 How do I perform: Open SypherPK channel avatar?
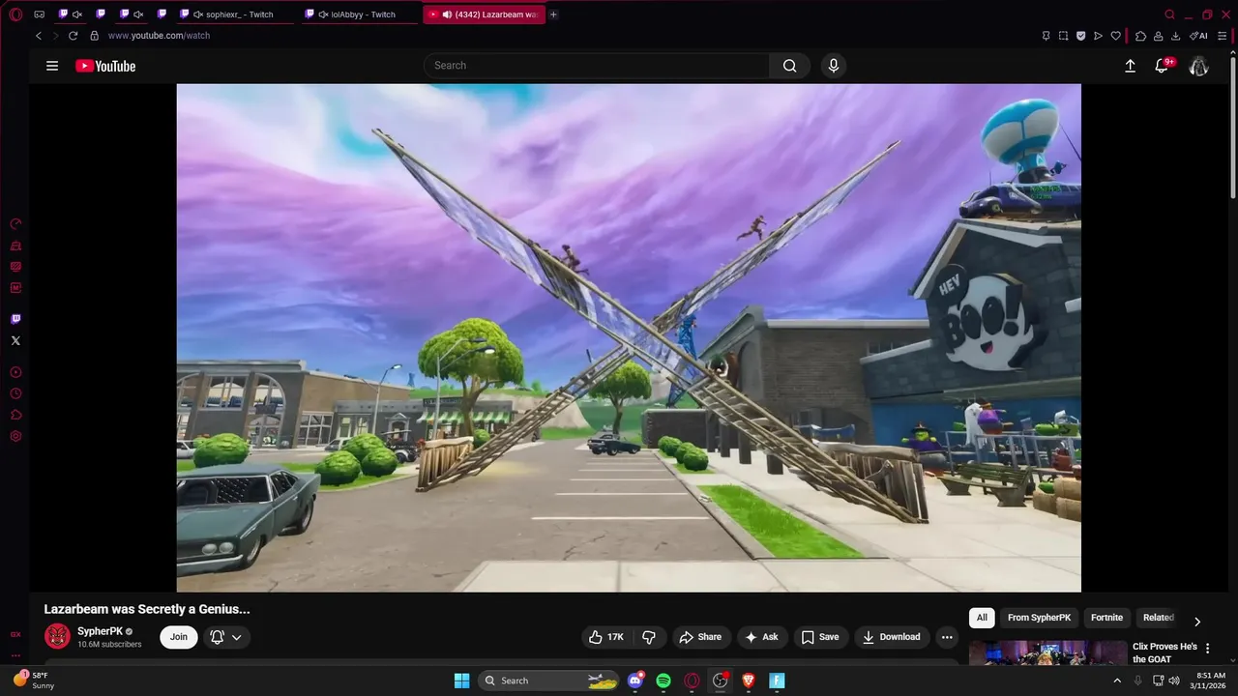[57, 636]
